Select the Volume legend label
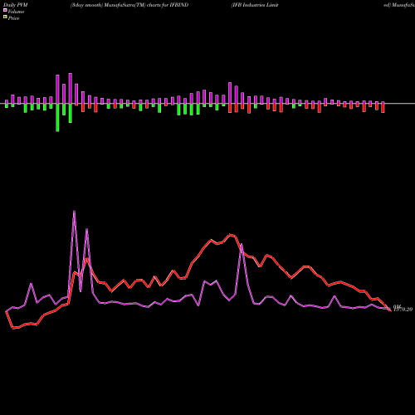Viewport: 415px width, 415px height. (x=16, y=12)
